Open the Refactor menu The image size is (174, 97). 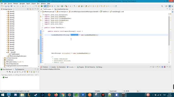click(16, 4)
